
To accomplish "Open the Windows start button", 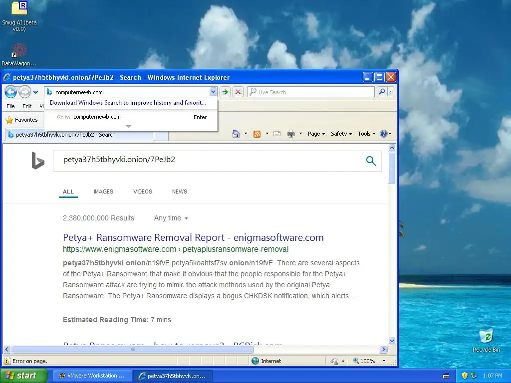I will [24, 376].
